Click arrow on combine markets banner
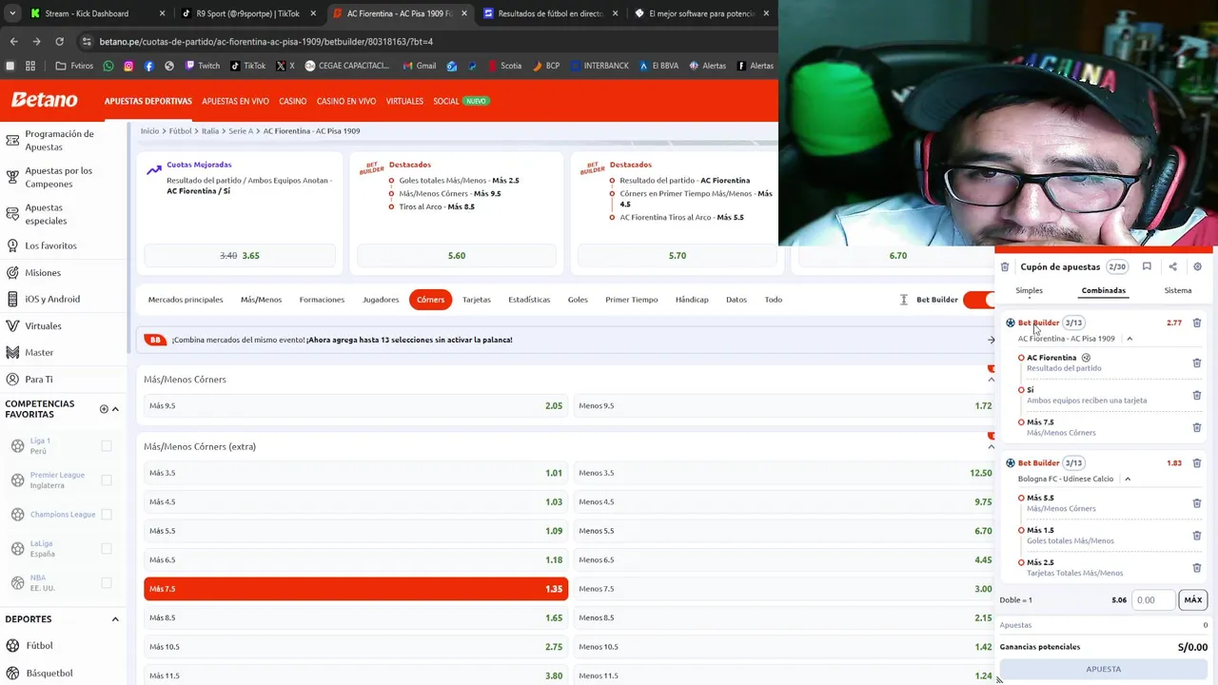 [x=991, y=340]
